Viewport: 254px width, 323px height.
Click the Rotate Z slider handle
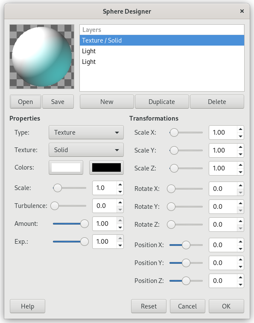coord(171,225)
